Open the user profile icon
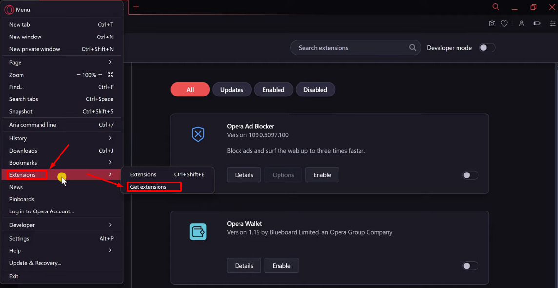Viewport: 558px width, 288px height. (522, 23)
